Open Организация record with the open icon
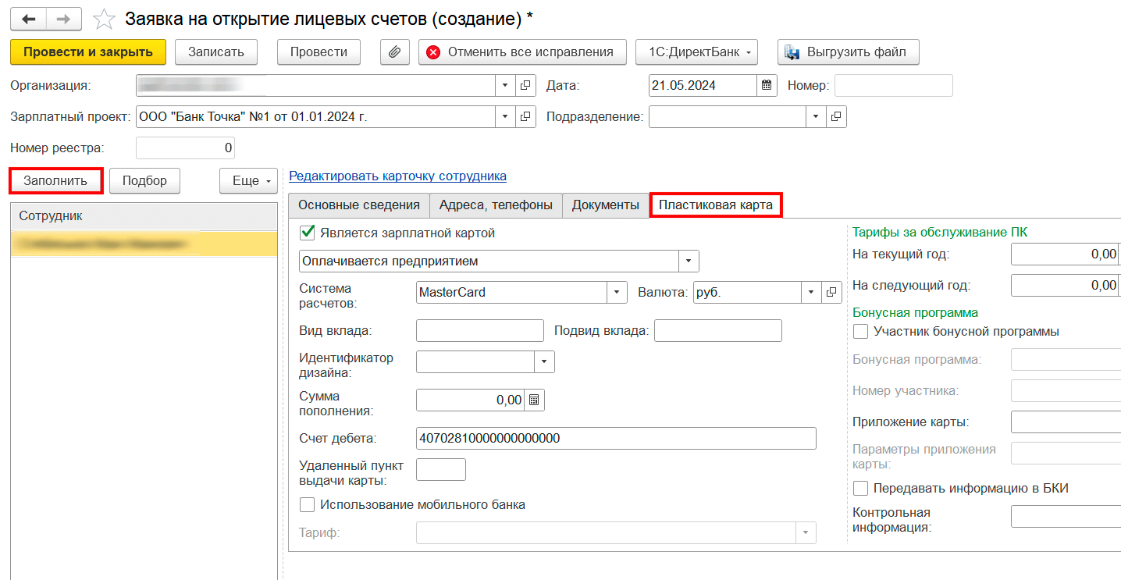 (x=525, y=85)
